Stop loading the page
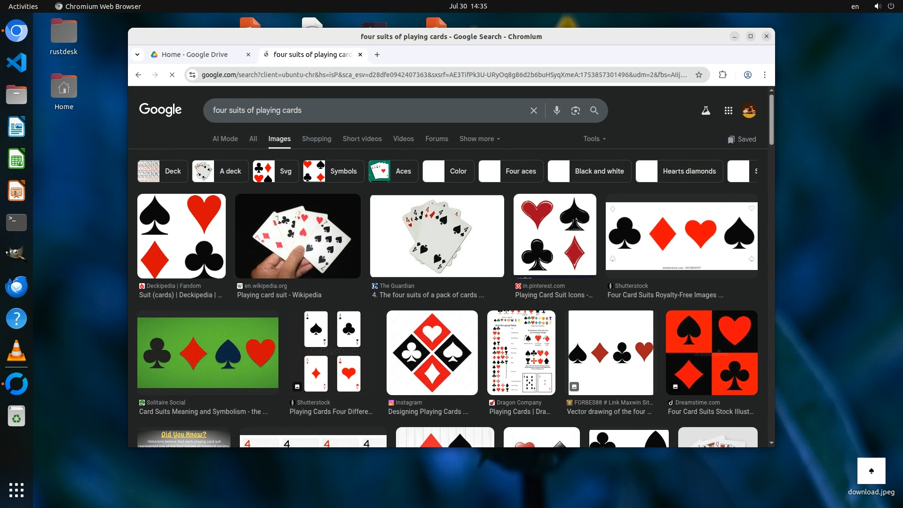The height and width of the screenshot is (508, 903). point(172,75)
